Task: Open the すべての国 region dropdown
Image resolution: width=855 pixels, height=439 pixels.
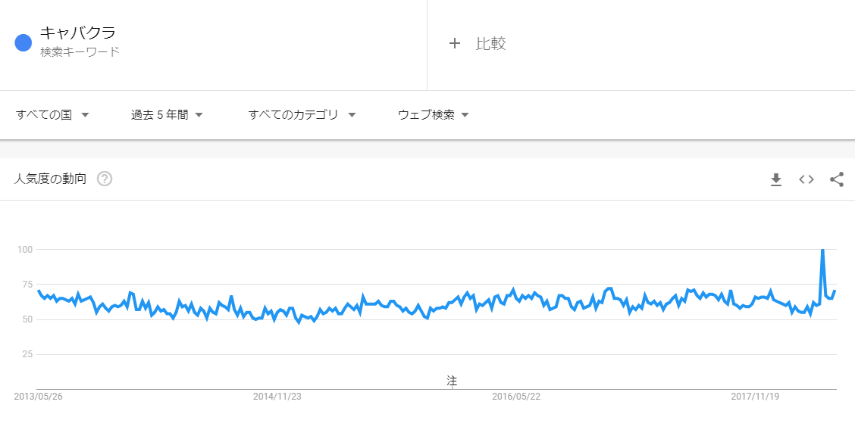Action: tap(52, 115)
